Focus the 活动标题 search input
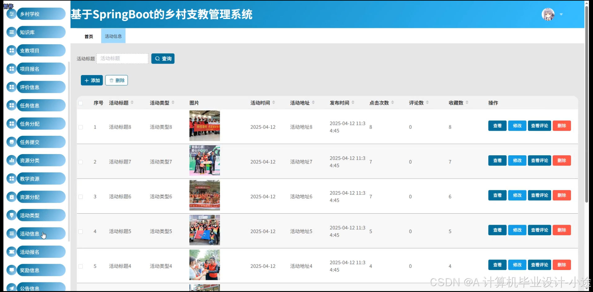This screenshot has height=292, width=593. click(122, 59)
